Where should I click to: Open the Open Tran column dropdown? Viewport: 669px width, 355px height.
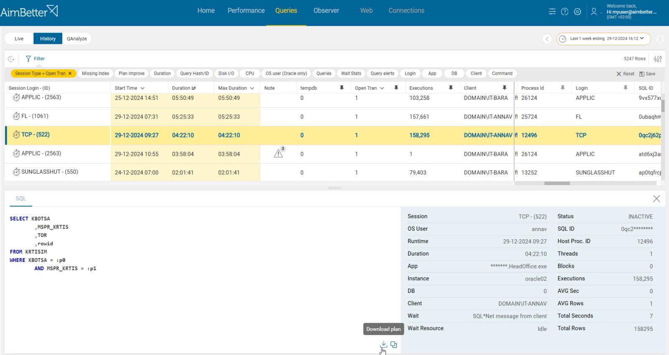pyautogui.click(x=382, y=88)
